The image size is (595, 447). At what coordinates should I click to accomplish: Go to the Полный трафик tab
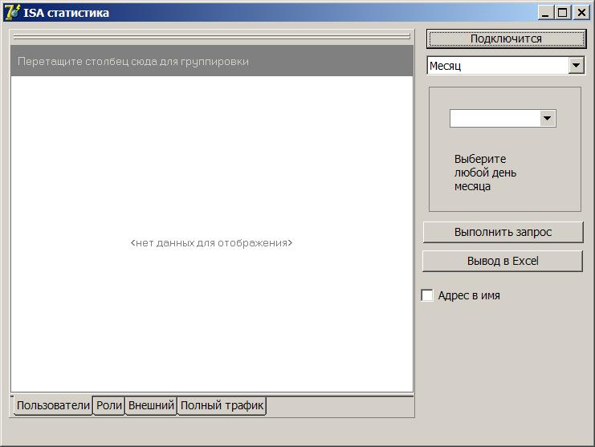click(222, 406)
